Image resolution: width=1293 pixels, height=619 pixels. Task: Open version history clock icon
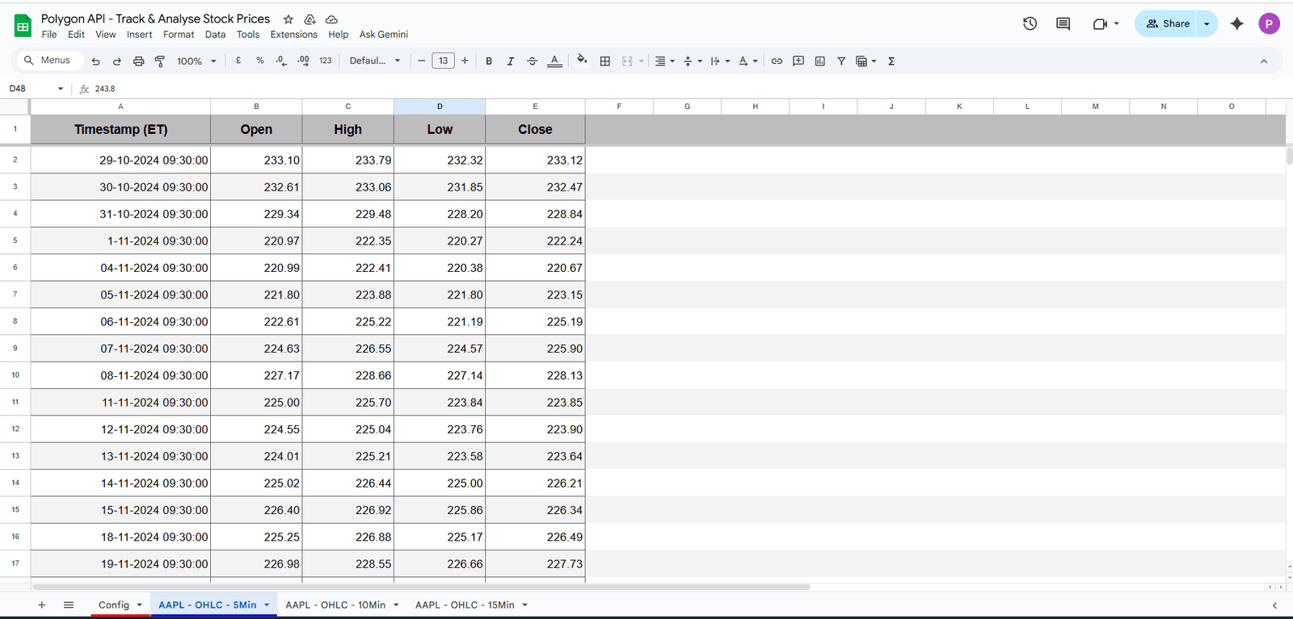pyautogui.click(x=1030, y=24)
